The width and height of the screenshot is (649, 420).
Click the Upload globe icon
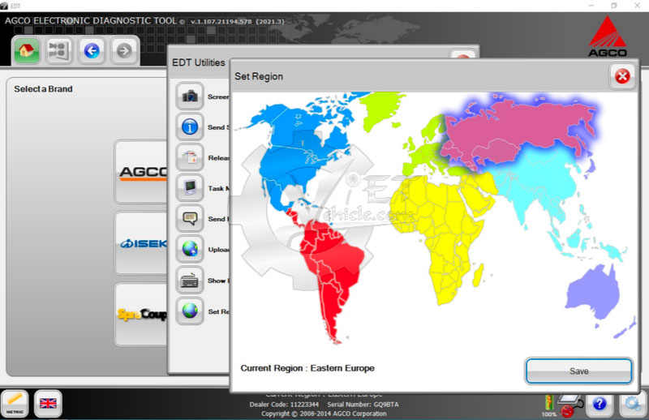[x=190, y=248]
